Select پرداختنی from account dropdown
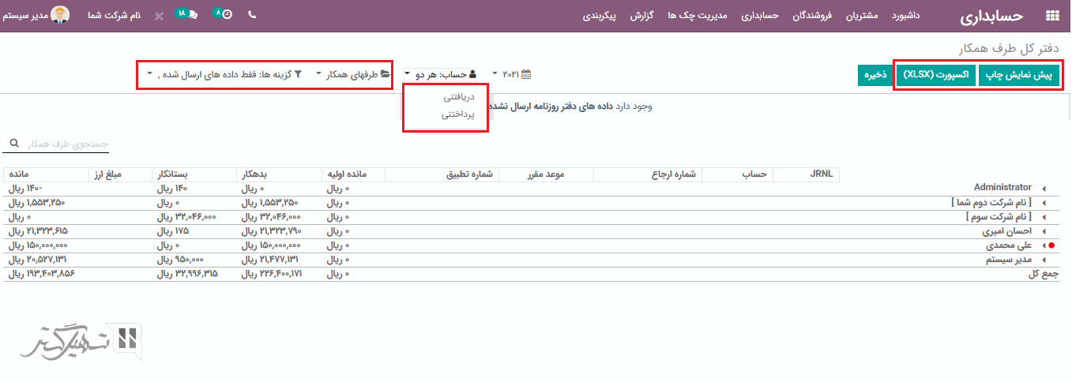The height and width of the screenshot is (382, 1072). 457,114
